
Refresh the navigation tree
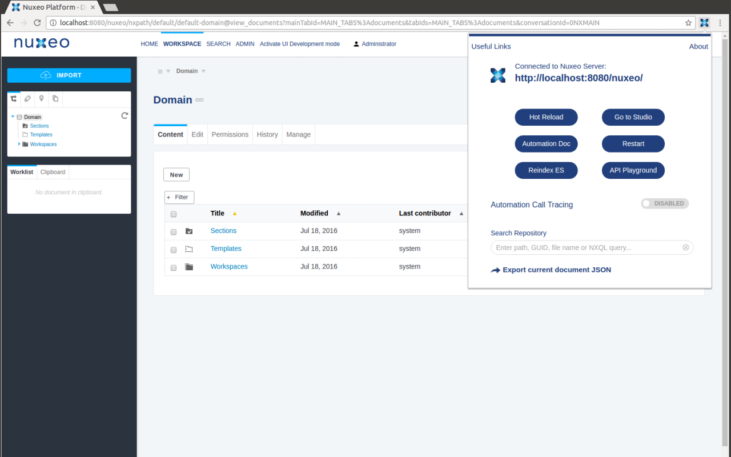point(124,116)
